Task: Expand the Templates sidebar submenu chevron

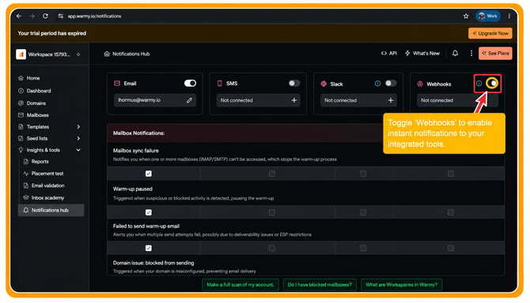Action: coord(78,127)
